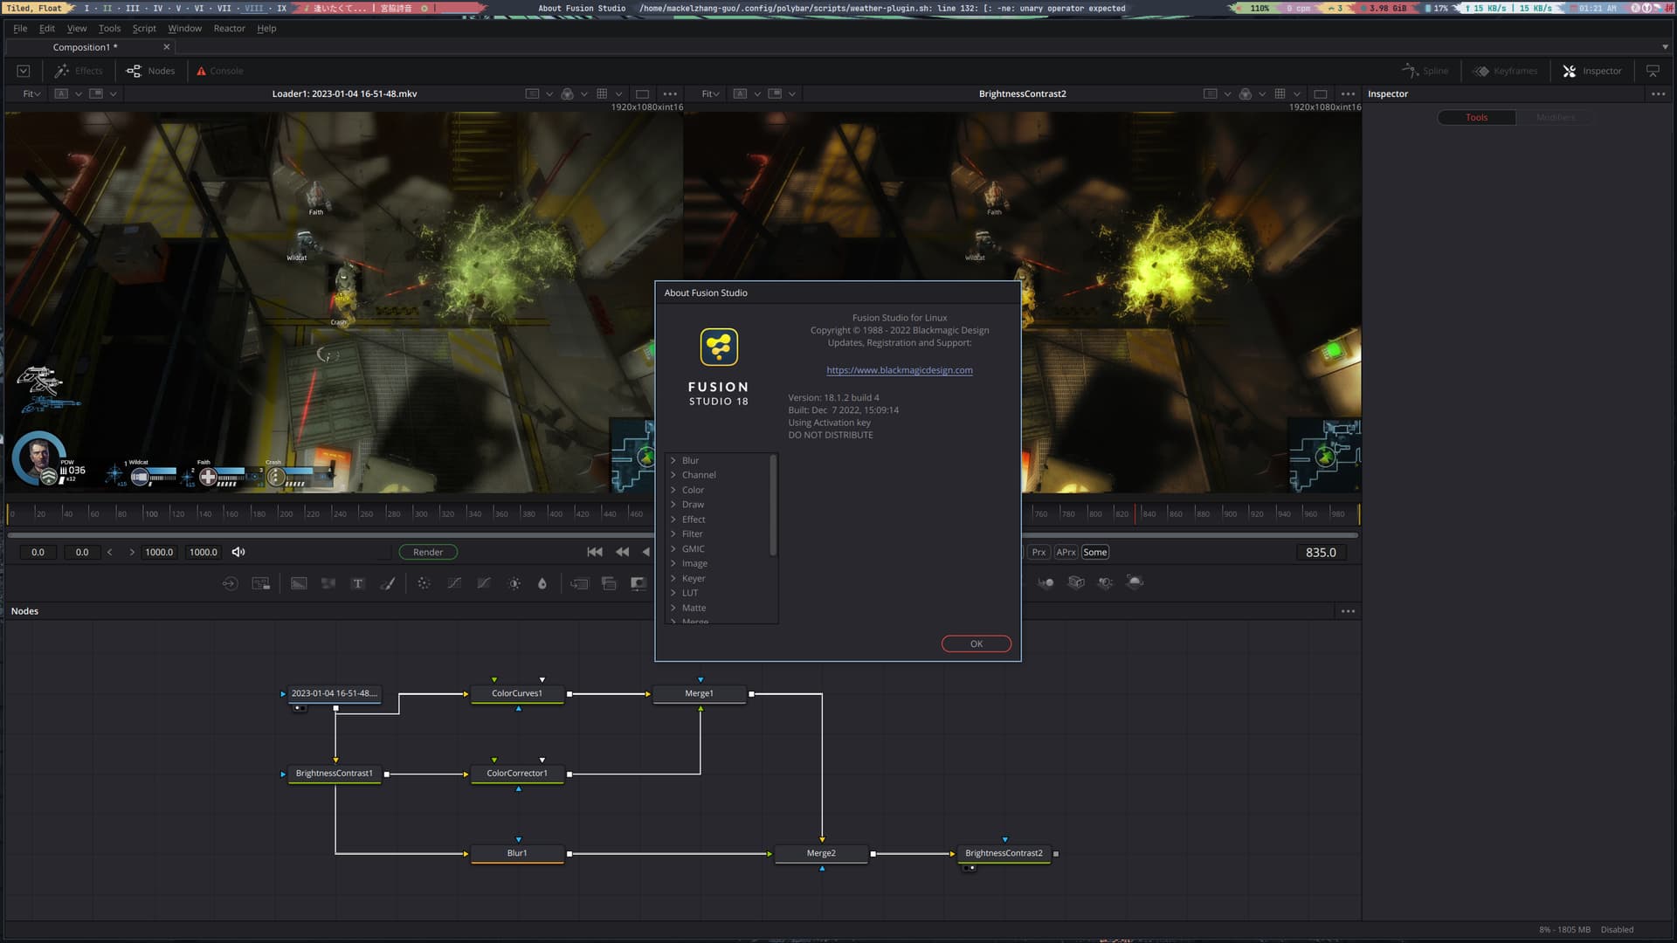This screenshot has height=943, width=1677.
Task: Toggle APrx auto proxy mode
Action: [1066, 552]
